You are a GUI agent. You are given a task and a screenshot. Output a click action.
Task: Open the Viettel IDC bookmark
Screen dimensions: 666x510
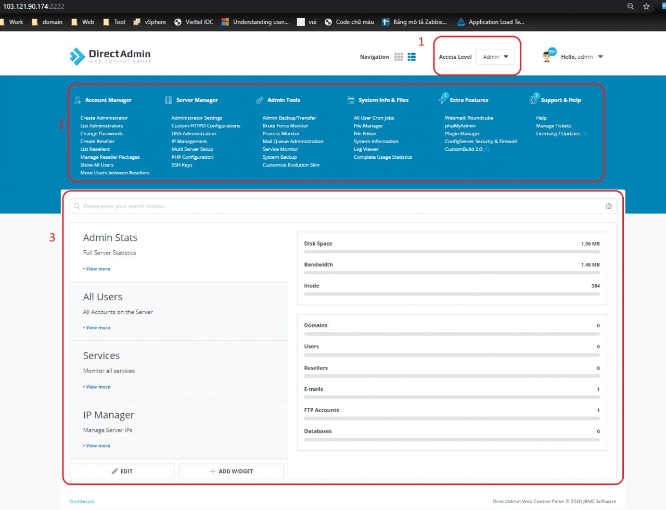[x=194, y=22]
